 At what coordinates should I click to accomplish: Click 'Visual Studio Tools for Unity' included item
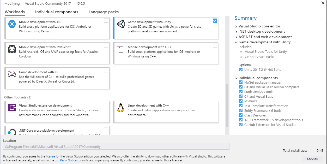266,52
